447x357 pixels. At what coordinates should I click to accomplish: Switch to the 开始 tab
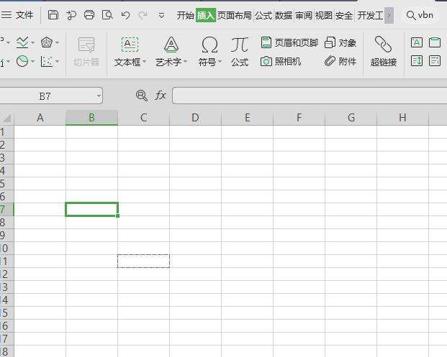point(185,15)
